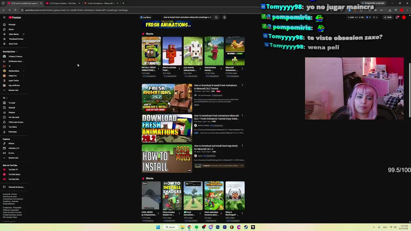Open options menu for NeoForge Mods video
The width and height of the screenshot is (411, 231).
(242, 146)
